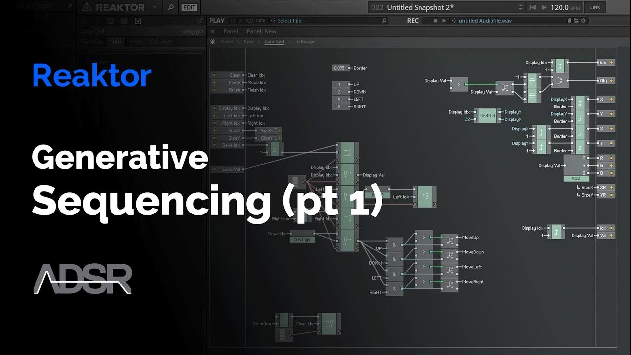Go to New in the breadcrumb
This screenshot has height=355, width=631.
[248, 42]
